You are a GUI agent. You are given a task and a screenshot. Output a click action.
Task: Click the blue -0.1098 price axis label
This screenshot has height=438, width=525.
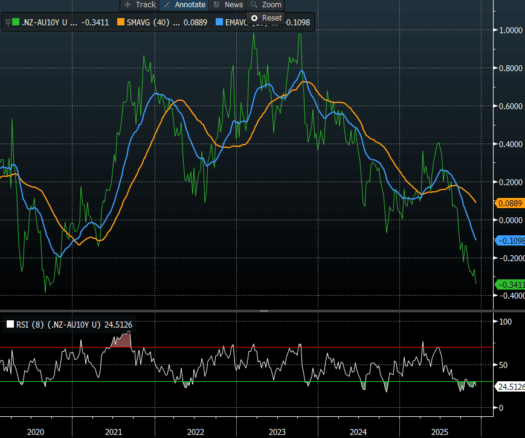[x=511, y=241]
